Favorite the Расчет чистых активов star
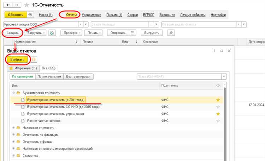Screen dimensions: 265x161 [x=218, y=121]
